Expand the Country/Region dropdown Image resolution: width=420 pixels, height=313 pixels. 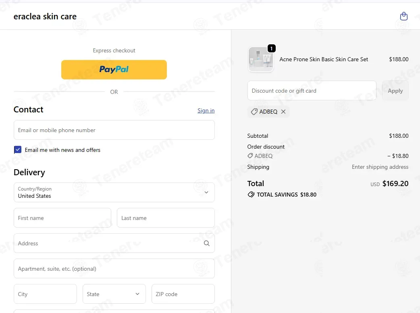(114, 192)
